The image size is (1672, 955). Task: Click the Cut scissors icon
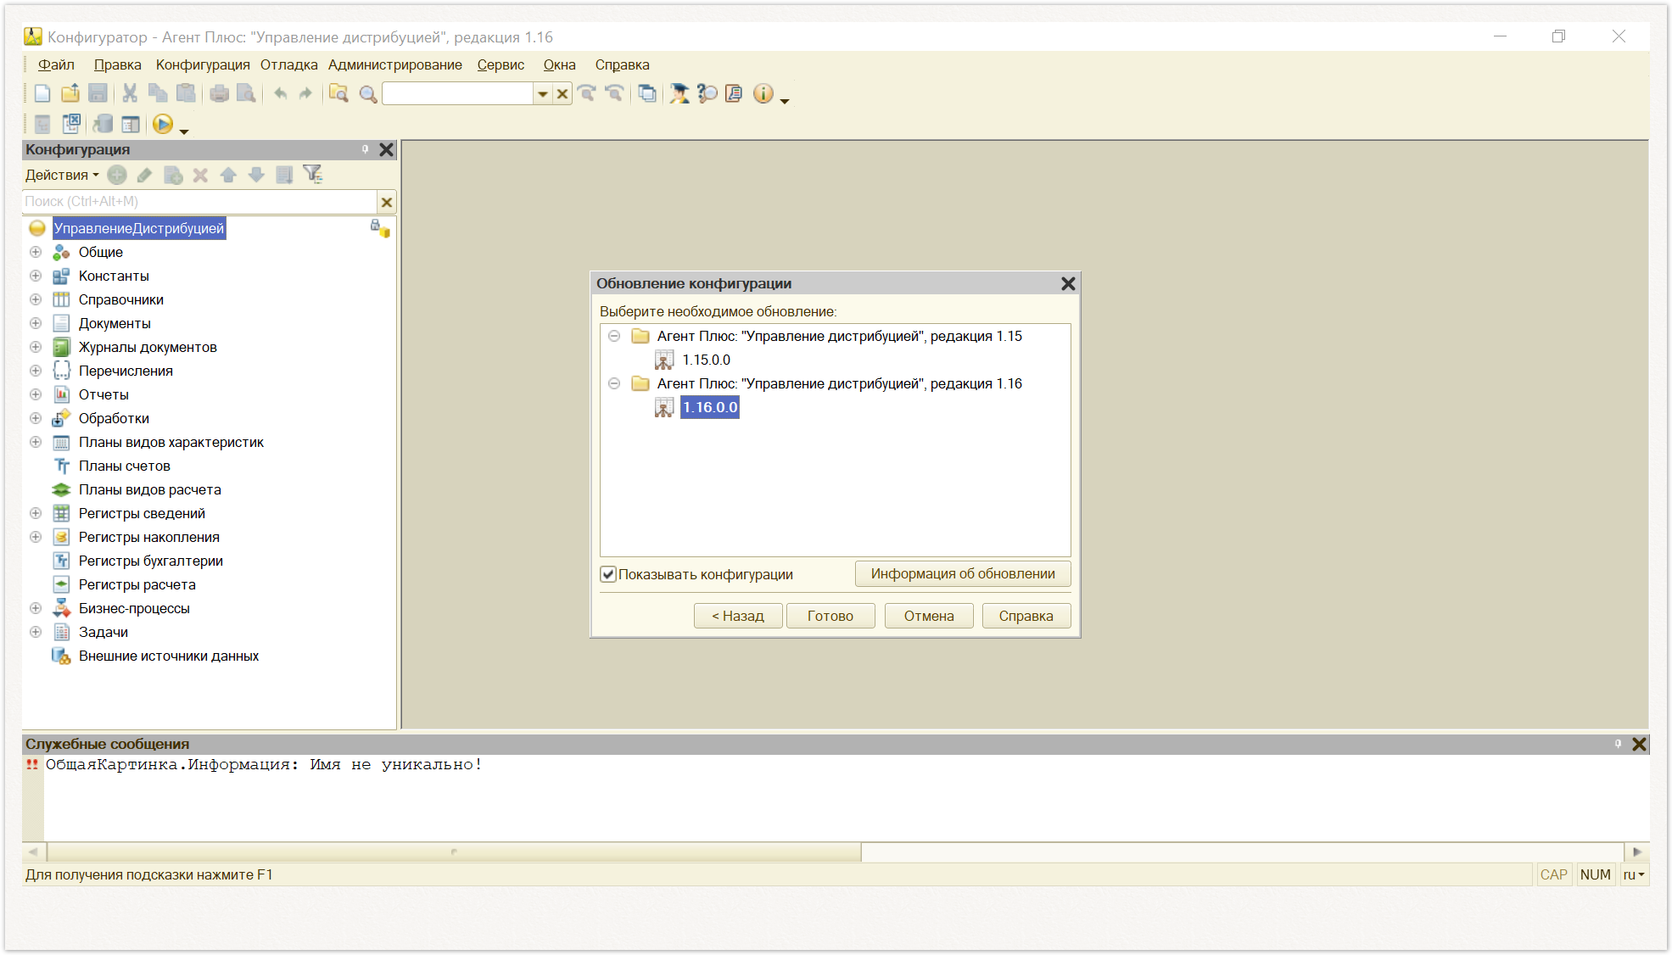tap(130, 94)
